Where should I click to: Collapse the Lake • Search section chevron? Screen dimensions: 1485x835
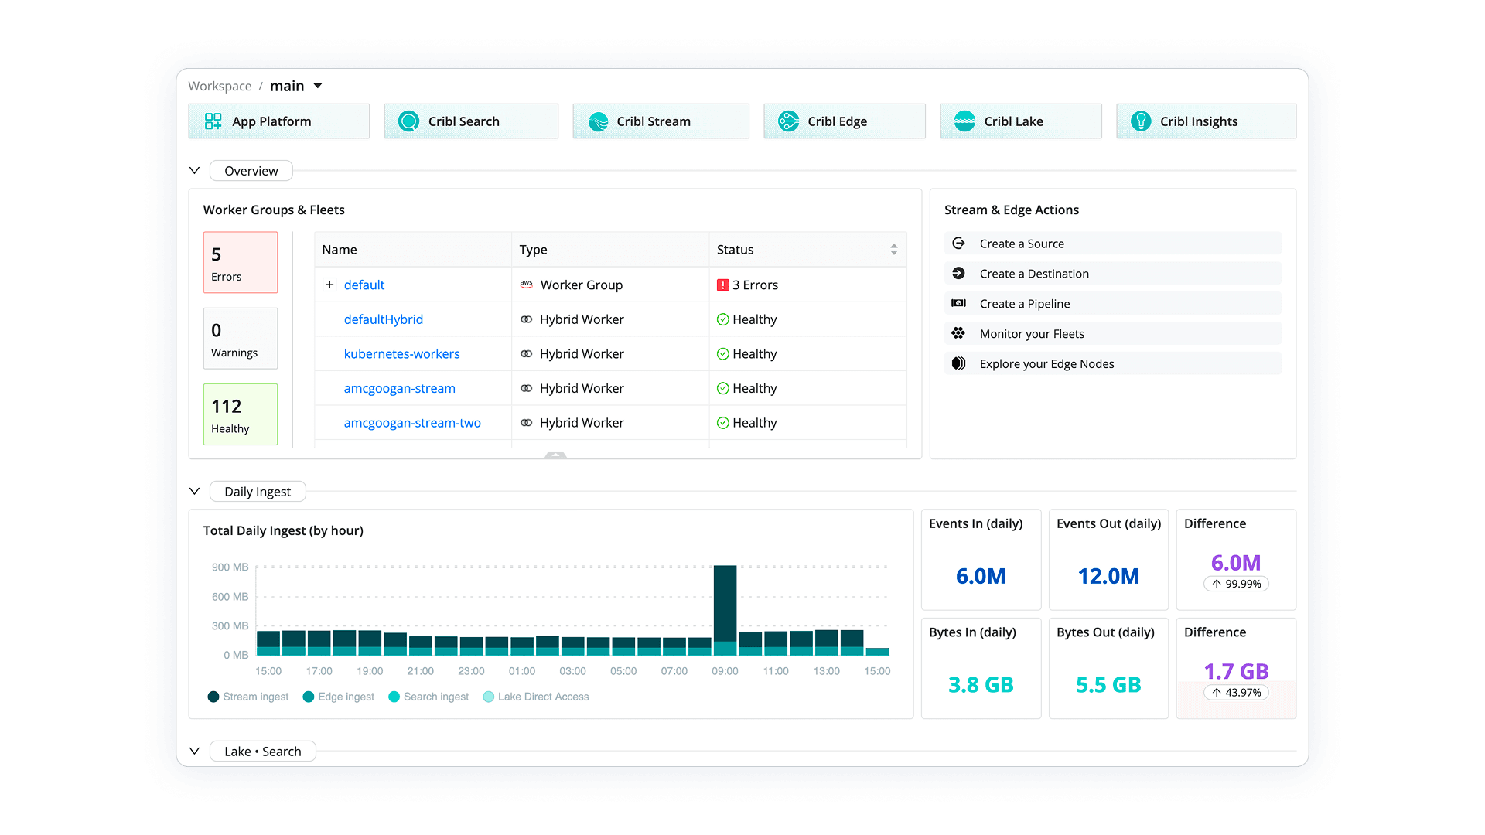[x=195, y=751]
